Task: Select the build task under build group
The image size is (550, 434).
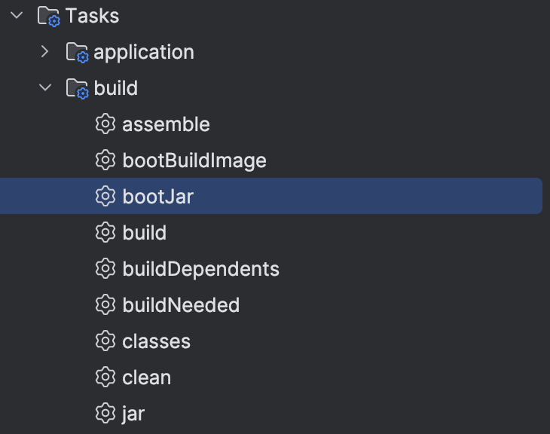Action: pyautogui.click(x=144, y=233)
